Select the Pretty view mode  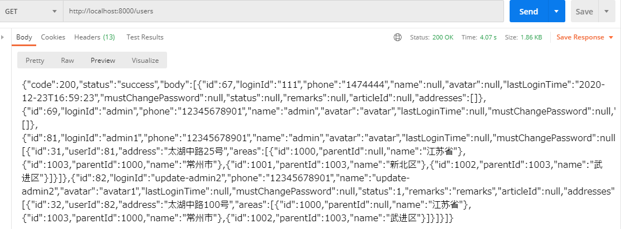[35, 61]
